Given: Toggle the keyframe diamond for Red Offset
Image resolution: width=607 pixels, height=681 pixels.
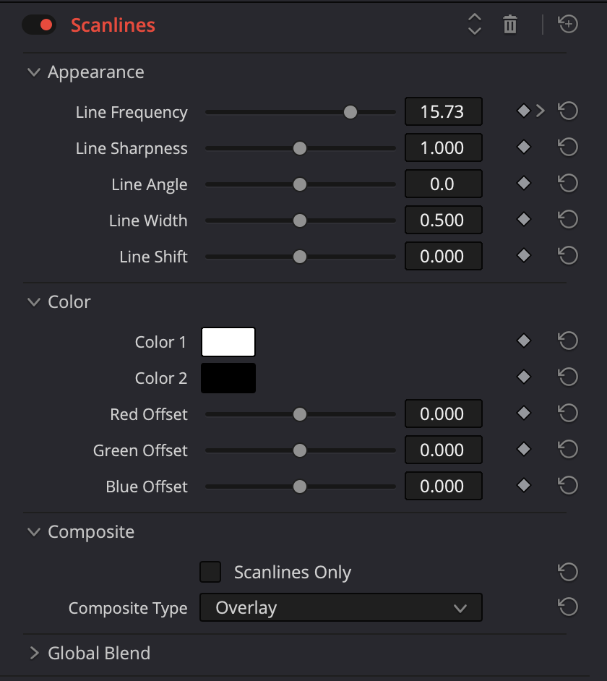Looking at the screenshot, I should (523, 413).
